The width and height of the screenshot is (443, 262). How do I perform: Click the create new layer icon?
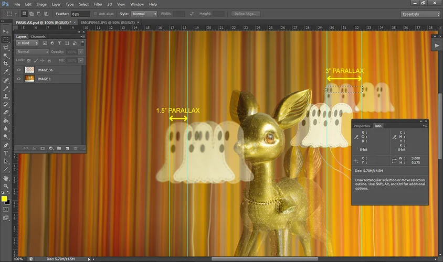click(67, 148)
